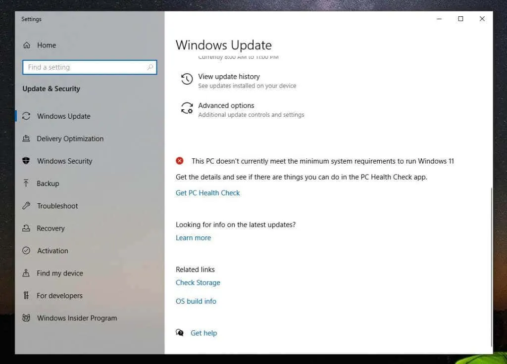
Task: Return to the Settings Home page
Action: point(40,45)
